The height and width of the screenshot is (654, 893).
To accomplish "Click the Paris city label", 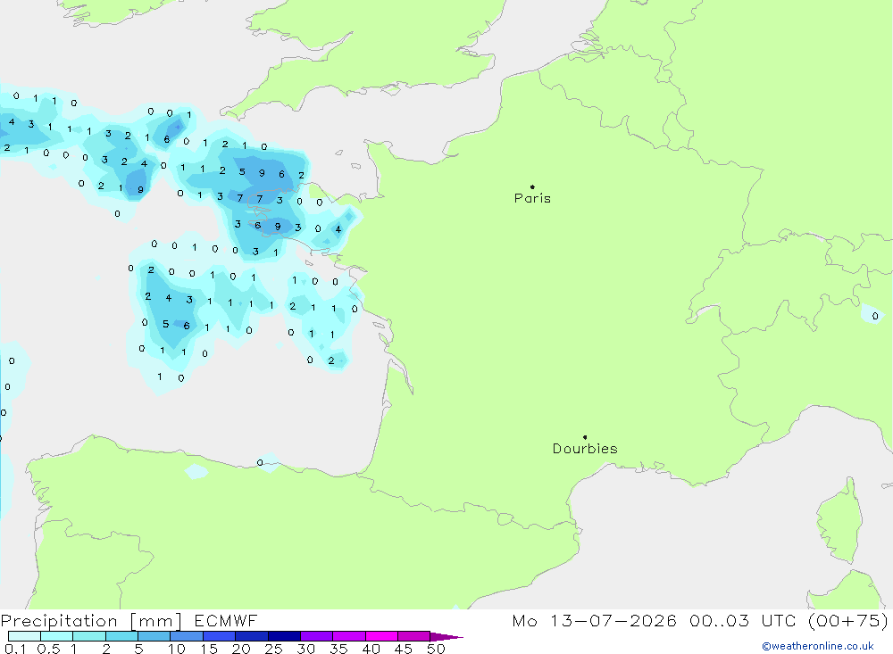I will (532, 198).
